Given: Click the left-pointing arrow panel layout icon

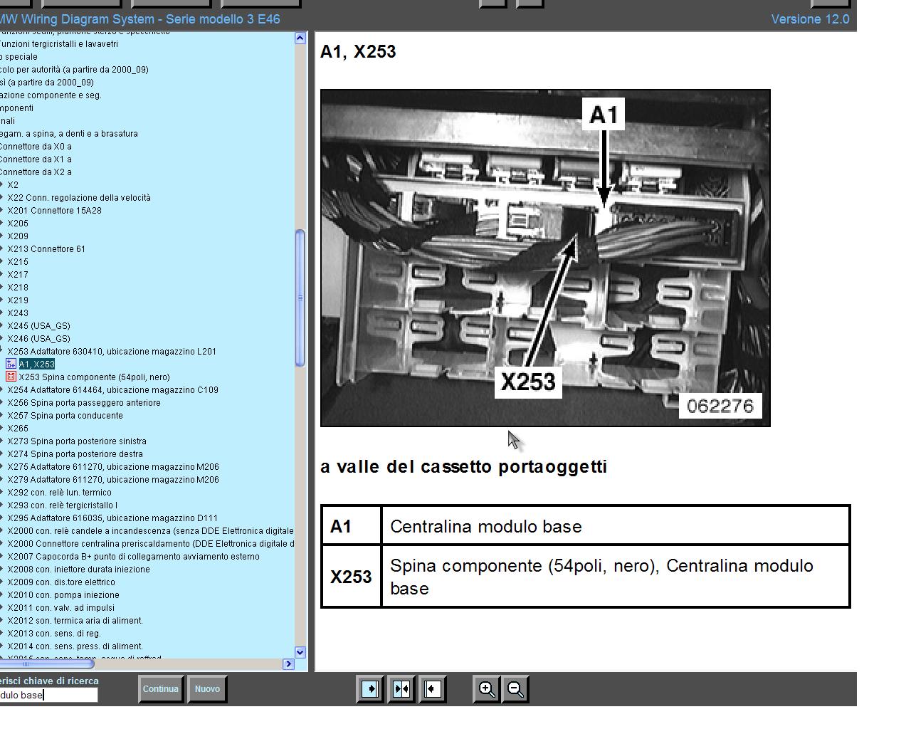Looking at the screenshot, I should click(x=432, y=689).
